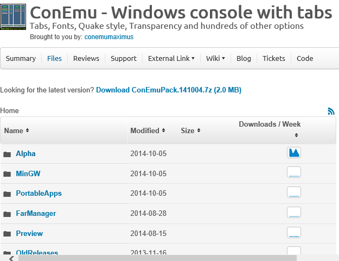Screen dimensions: 339x261
Task: Click the ConEmu page title heading
Action: (181, 13)
